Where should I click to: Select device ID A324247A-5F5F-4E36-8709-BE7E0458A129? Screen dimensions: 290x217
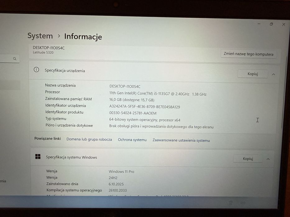coord(145,107)
